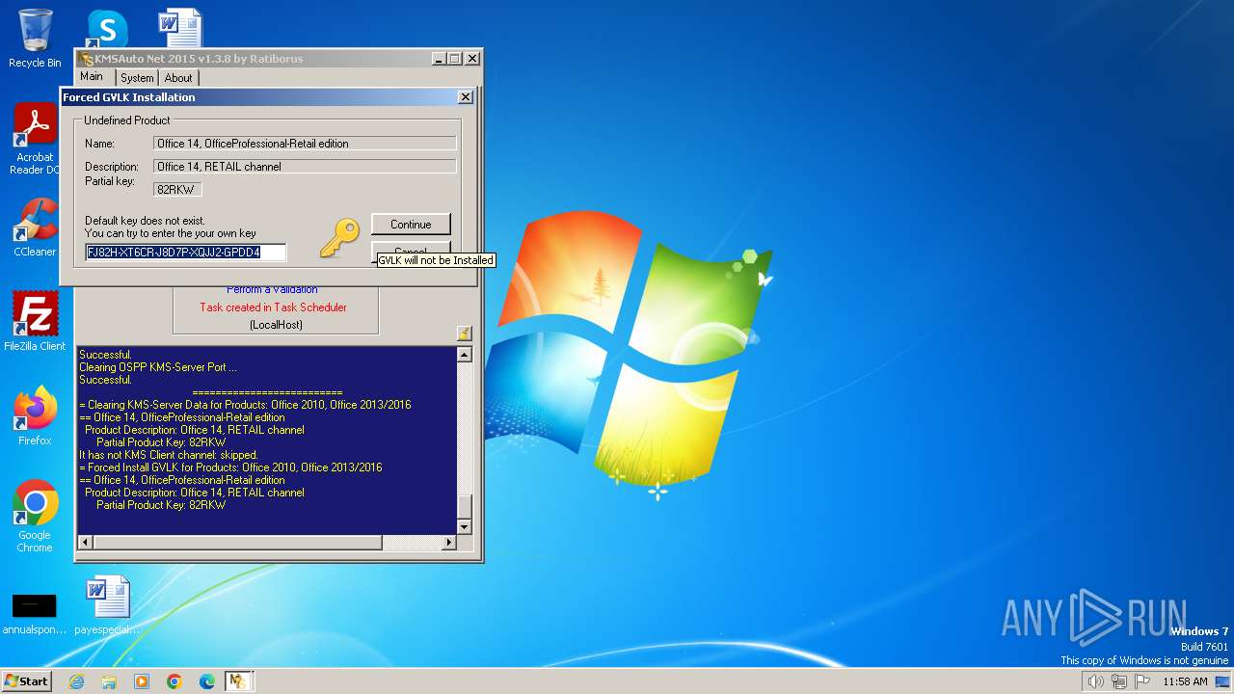
Task: Click the log's horizontal scrollbar thumb
Action: (x=237, y=543)
